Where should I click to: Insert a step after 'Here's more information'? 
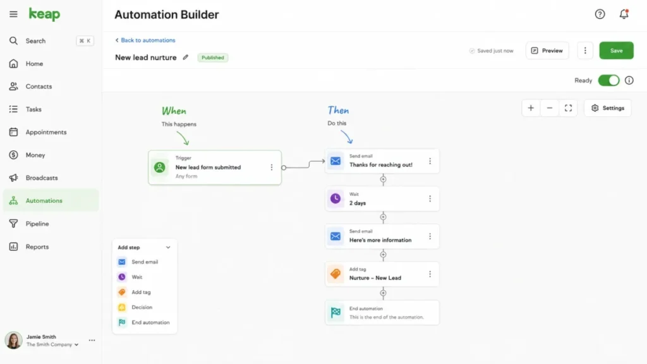click(383, 255)
